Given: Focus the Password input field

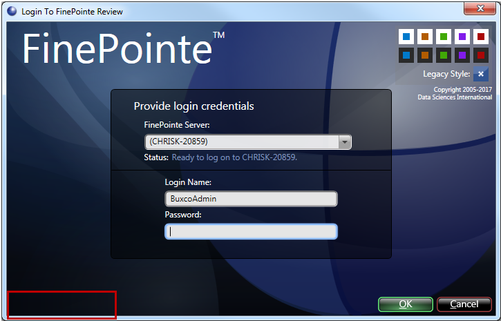Looking at the screenshot, I should click(251, 232).
